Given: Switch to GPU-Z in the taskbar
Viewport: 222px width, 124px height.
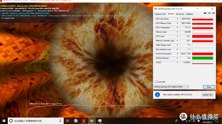Looking at the screenshot, I should coord(92,121).
